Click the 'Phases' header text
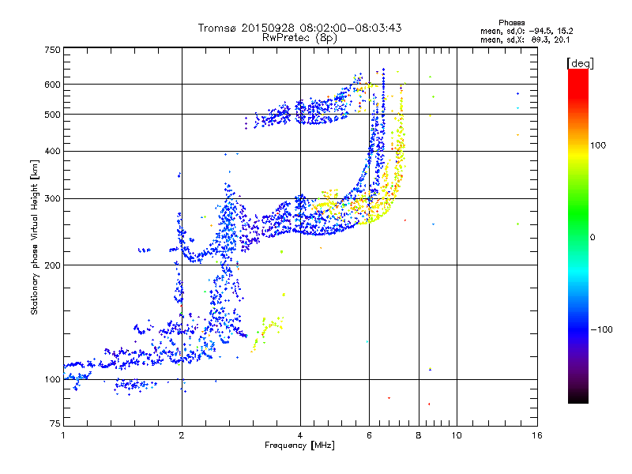The image size is (632, 474). (511, 23)
